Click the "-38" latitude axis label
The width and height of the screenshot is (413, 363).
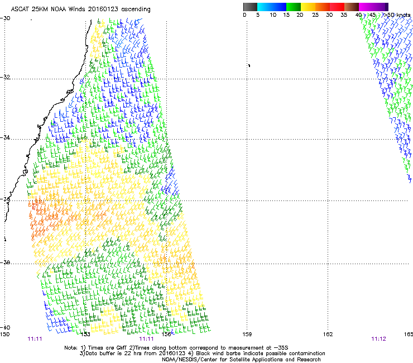5,262
